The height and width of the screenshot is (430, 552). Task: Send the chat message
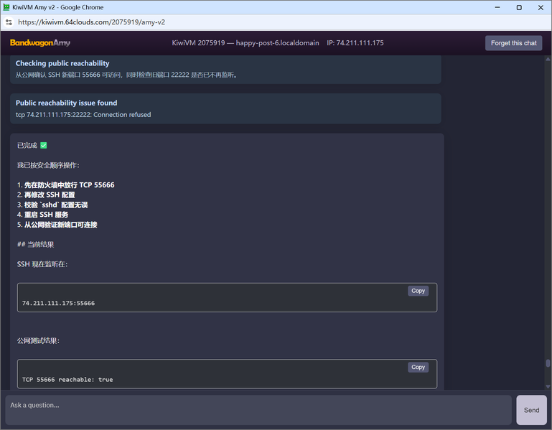point(531,410)
